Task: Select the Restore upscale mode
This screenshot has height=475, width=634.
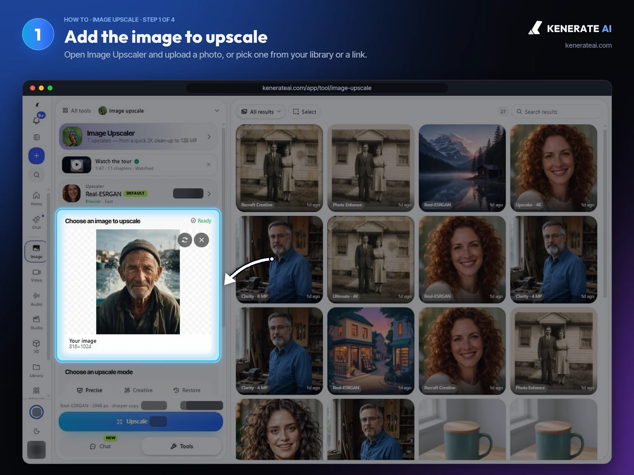Action: pyautogui.click(x=187, y=390)
